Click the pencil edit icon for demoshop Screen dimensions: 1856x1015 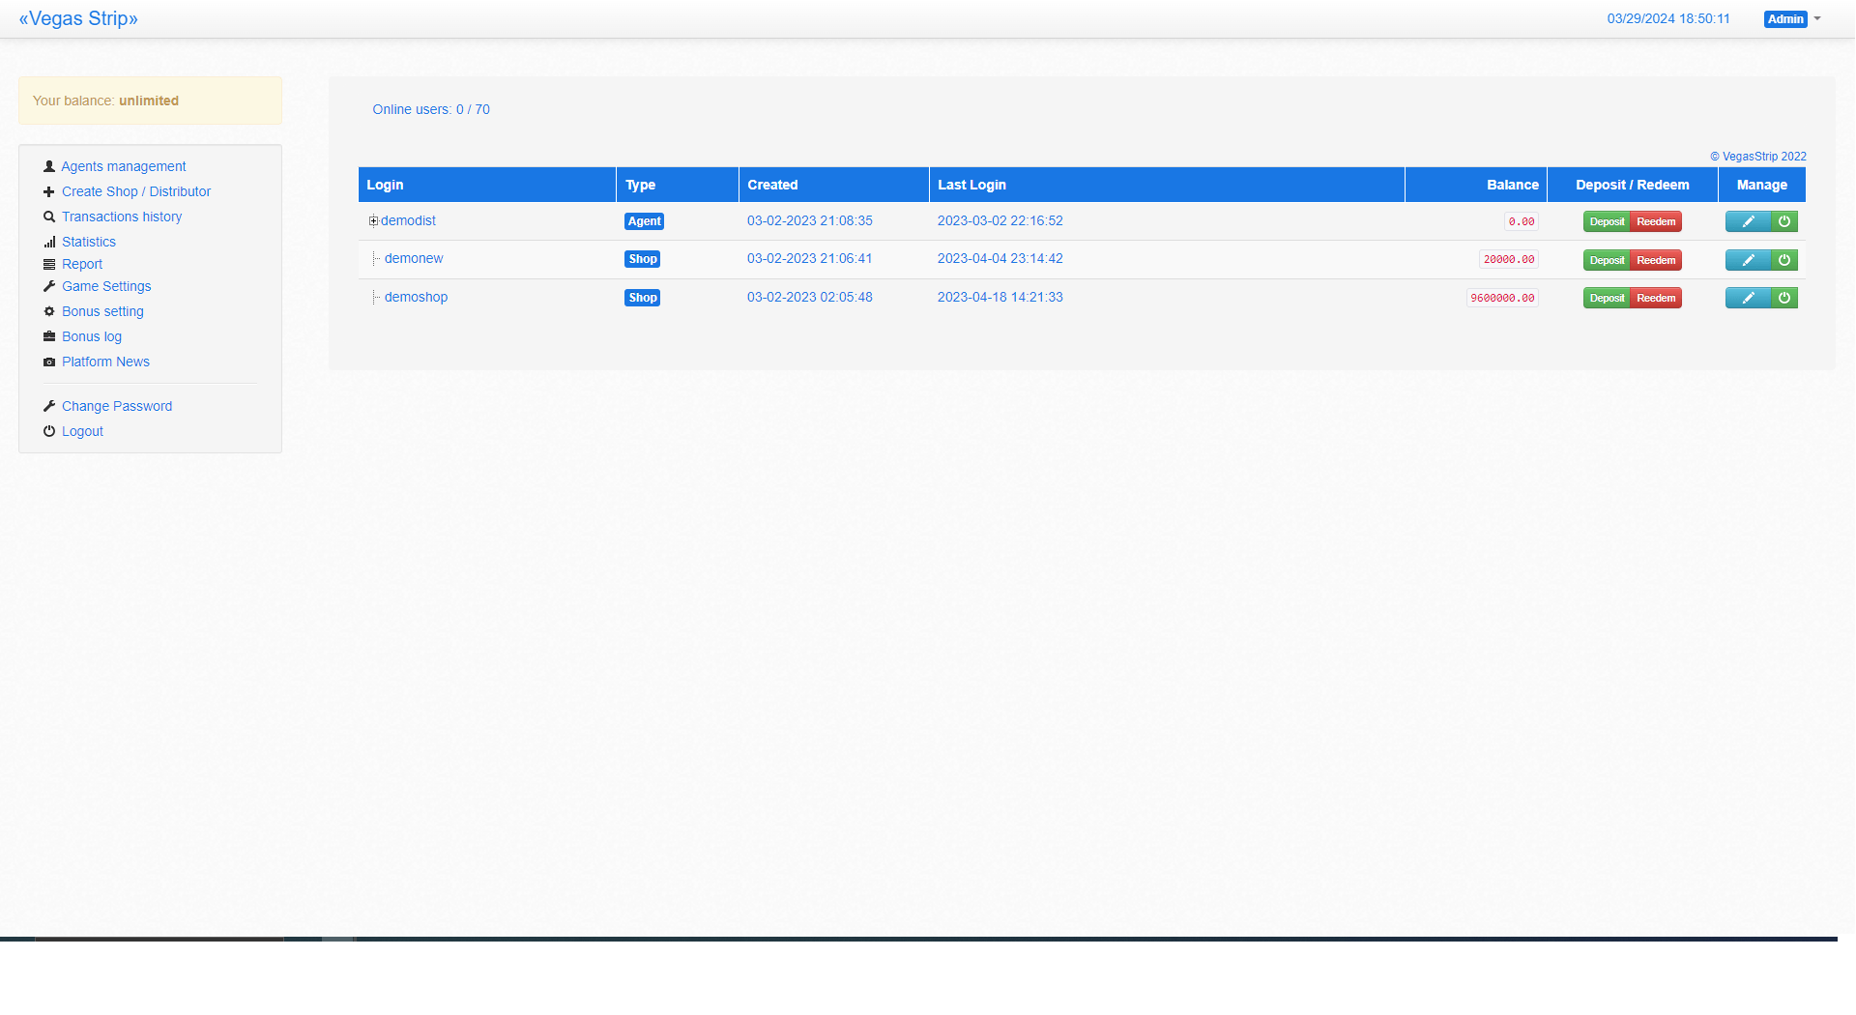click(1748, 298)
